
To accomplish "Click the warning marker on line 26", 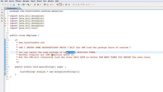I will pyautogui.click(x=5, y=72).
